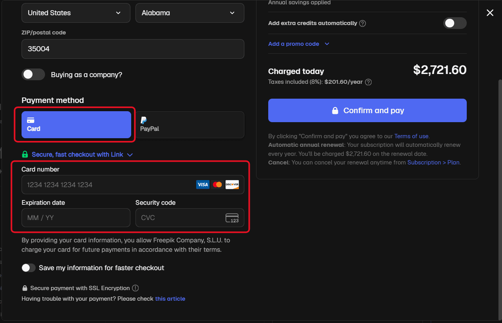Click the CVC card hint icon
The height and width of the screenshot is (323, 502).
pyautogui.click(x=232, y=218)
